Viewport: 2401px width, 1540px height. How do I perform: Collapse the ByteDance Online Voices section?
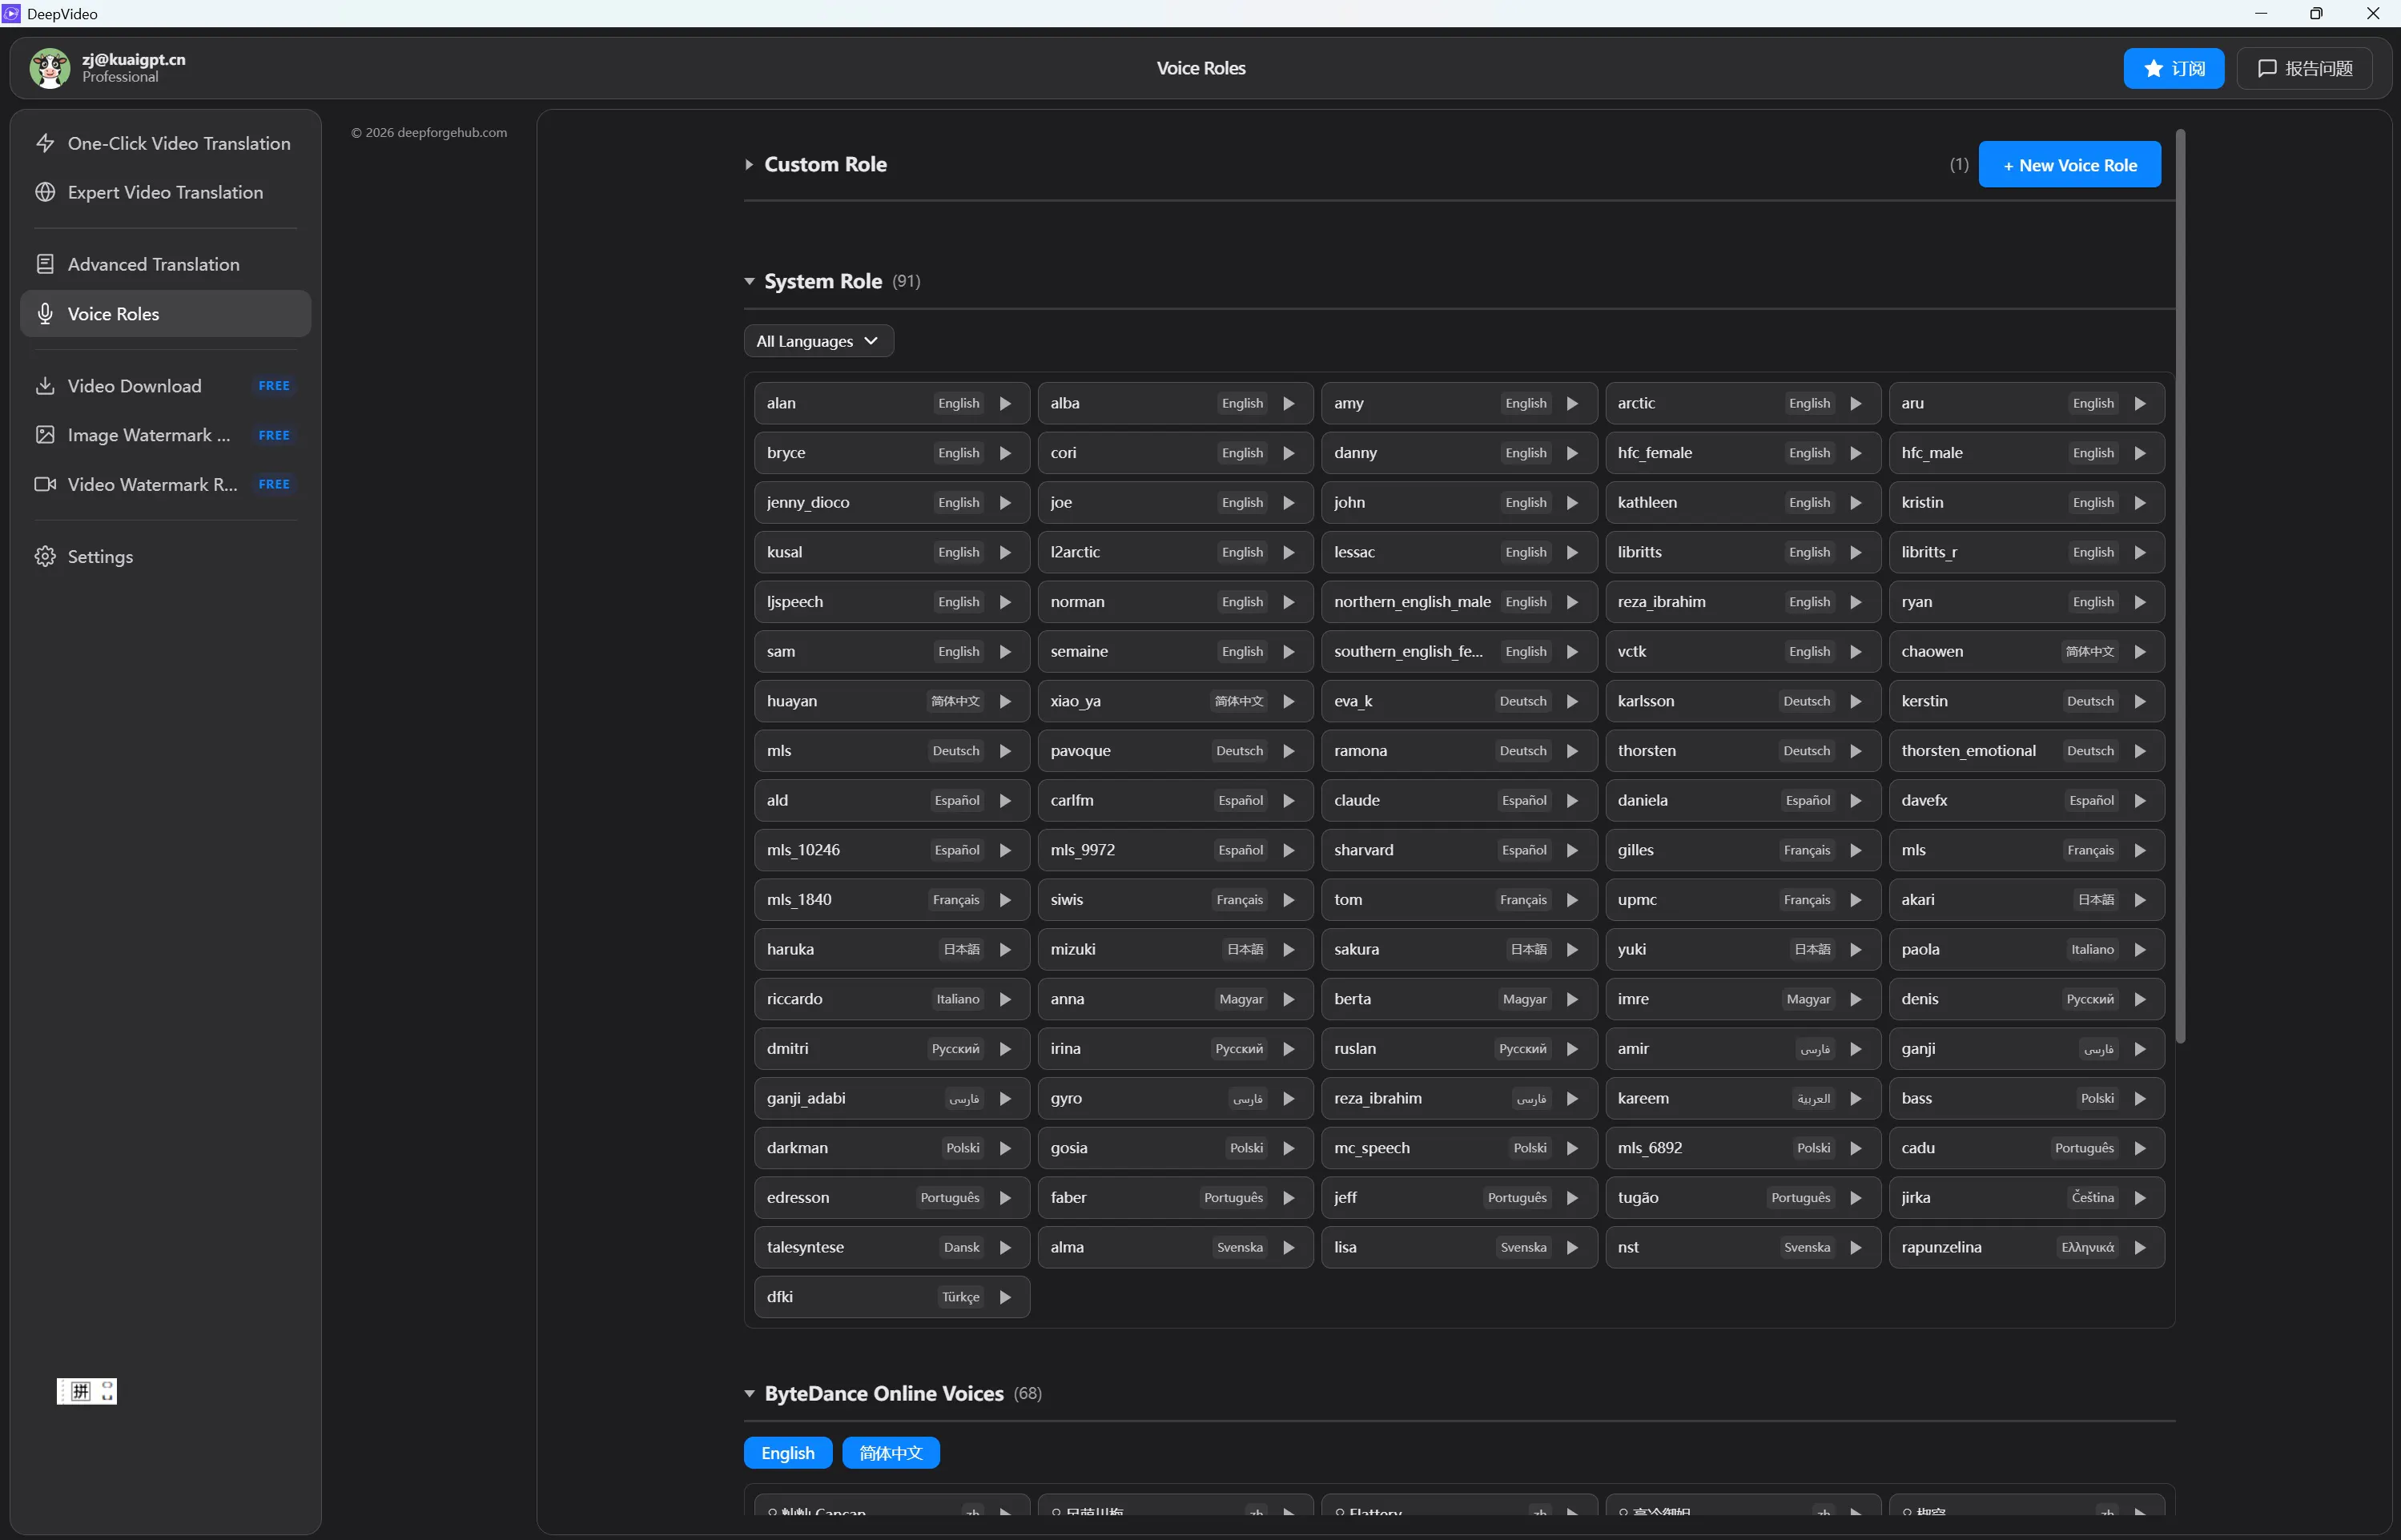pos(749,1394)
